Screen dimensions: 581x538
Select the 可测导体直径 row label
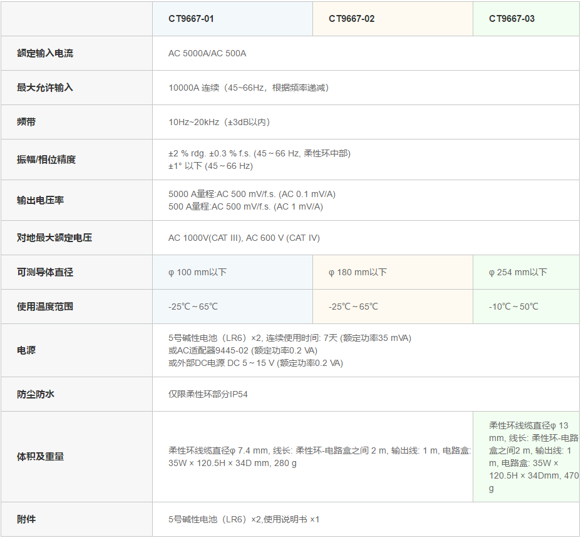[x=45, y=272]
